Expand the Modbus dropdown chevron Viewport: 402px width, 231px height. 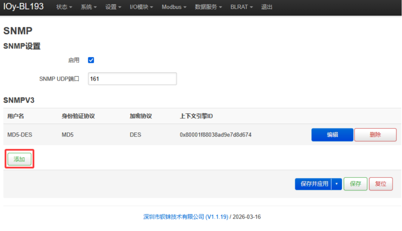point(185,7)
